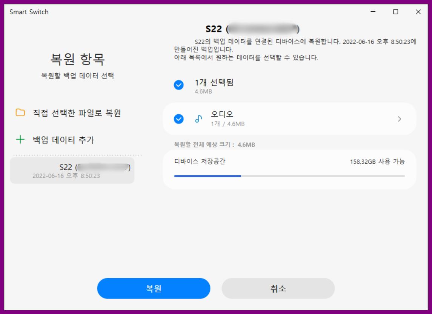Click the 디바이스 저장공간 label
The width and height of the screenshot is (432, 314).
[200, 161]
